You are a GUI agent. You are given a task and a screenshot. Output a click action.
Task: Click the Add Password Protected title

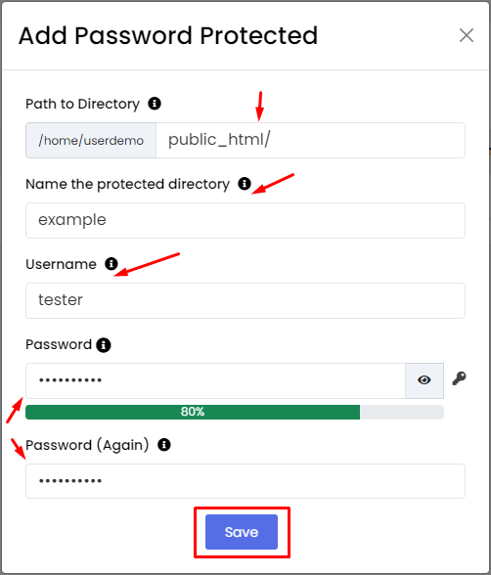(x=168, y=36)
